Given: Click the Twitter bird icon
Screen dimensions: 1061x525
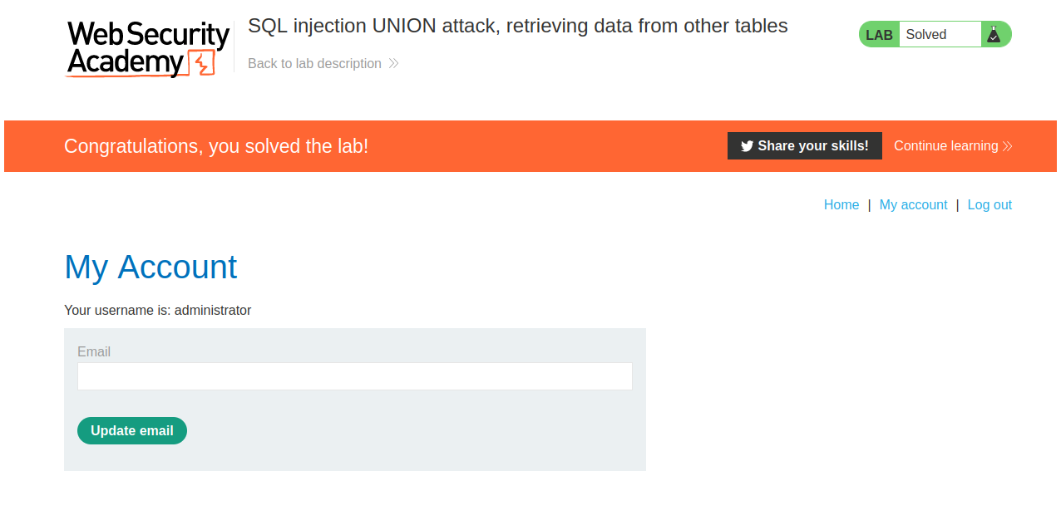Looking at the screenshot, I should coord(747,146).
